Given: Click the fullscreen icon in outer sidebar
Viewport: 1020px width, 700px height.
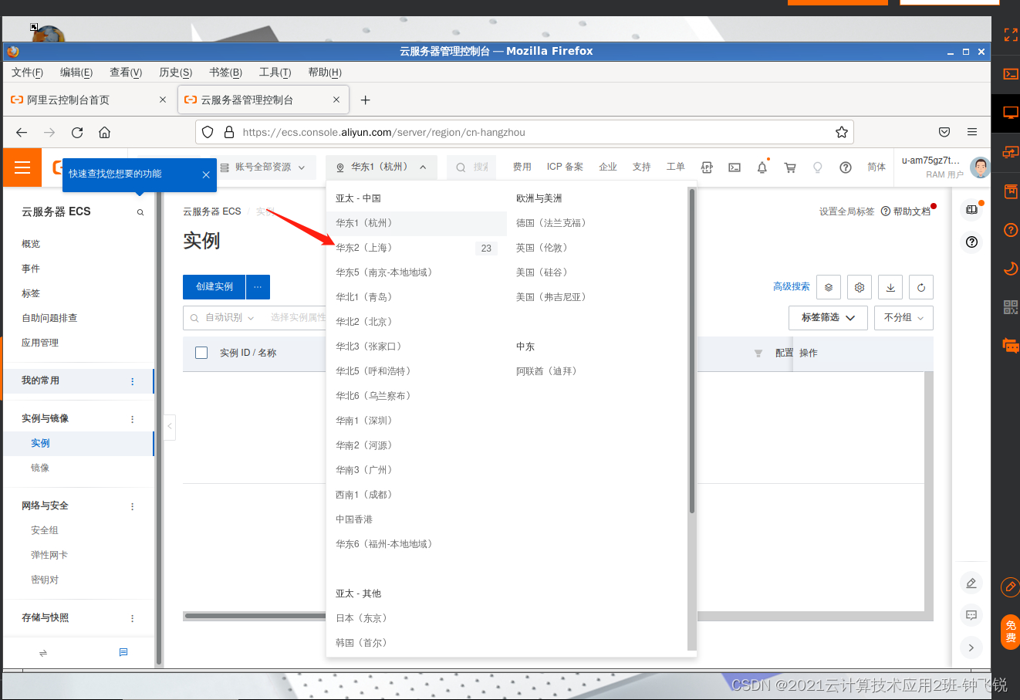Looking at the screenshot, I should 1011,35.
